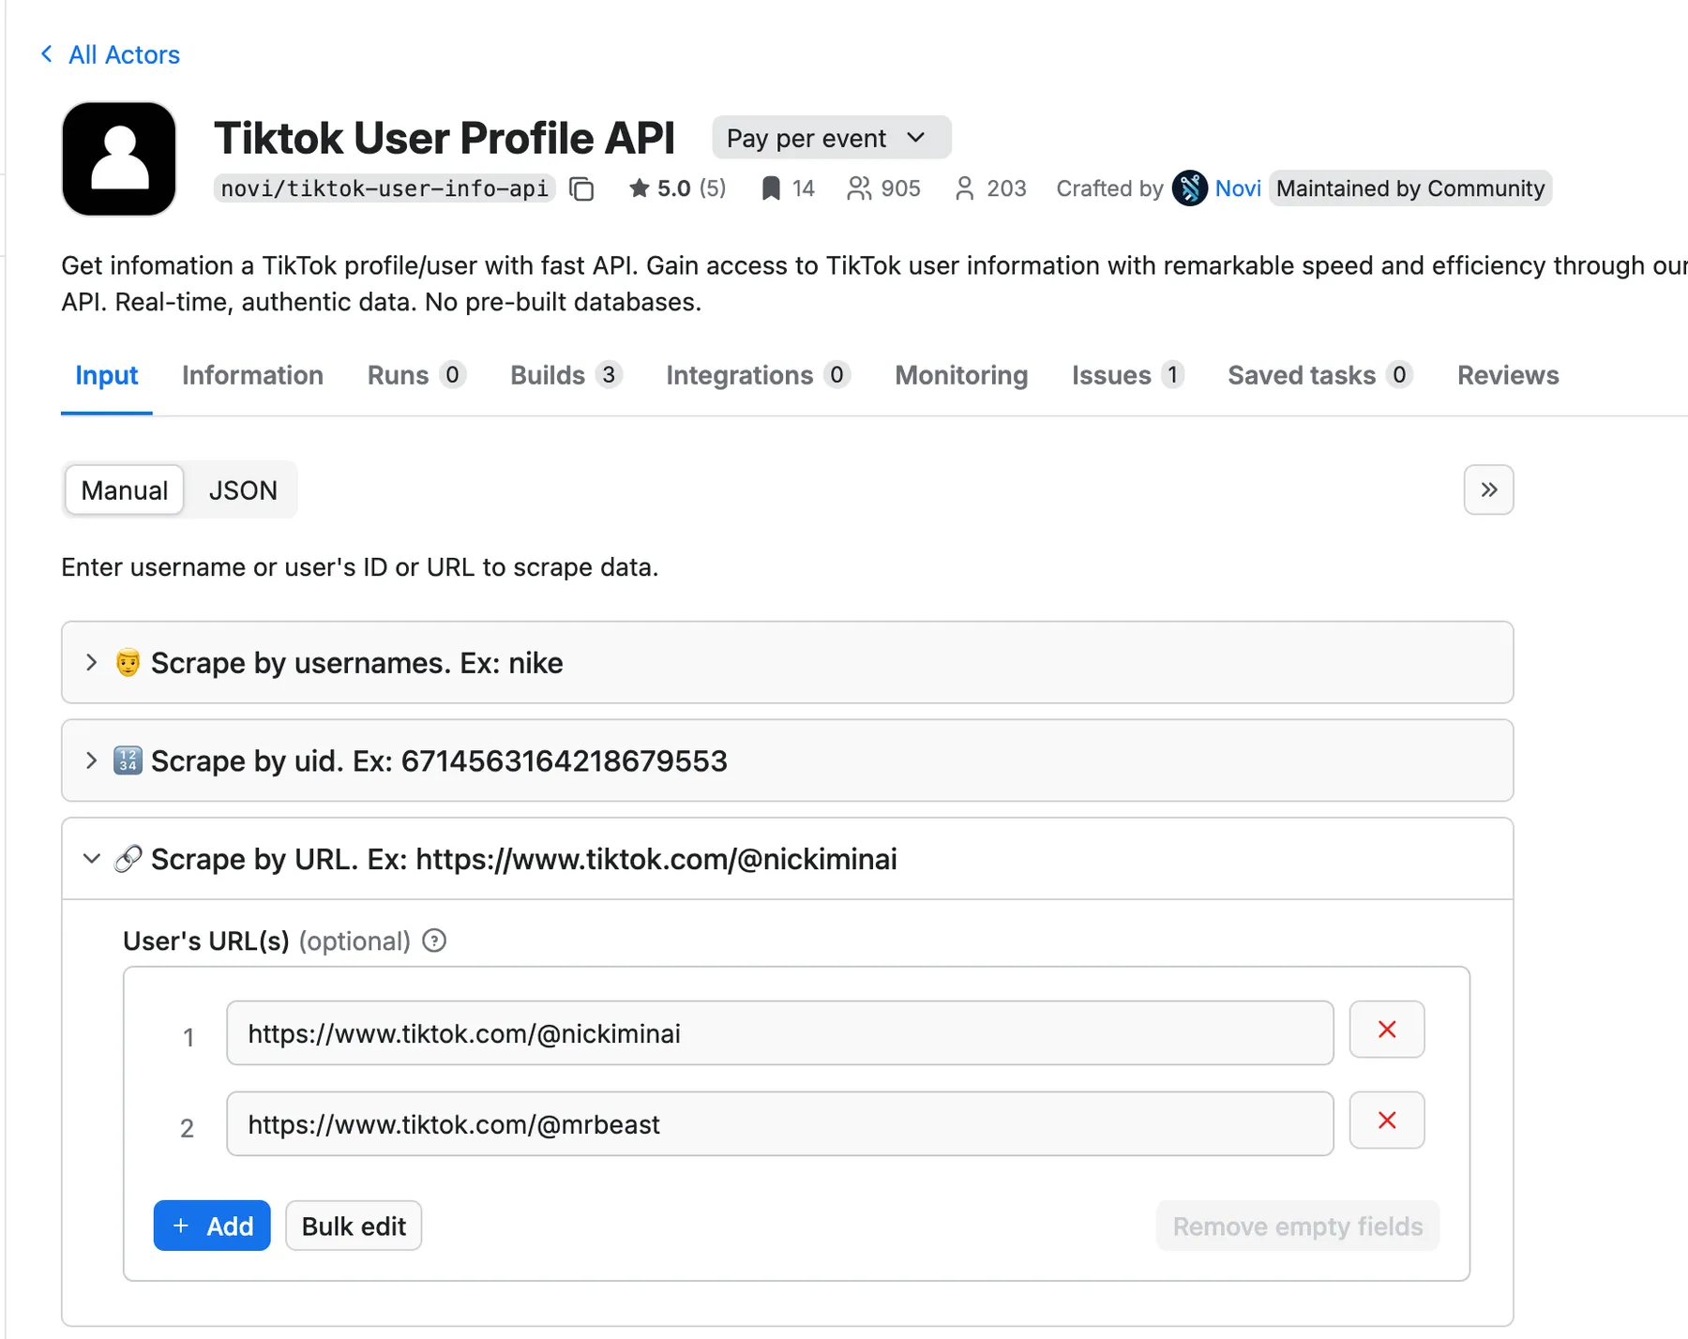Open the Pay per event dropdown

[x=831, y=138]
